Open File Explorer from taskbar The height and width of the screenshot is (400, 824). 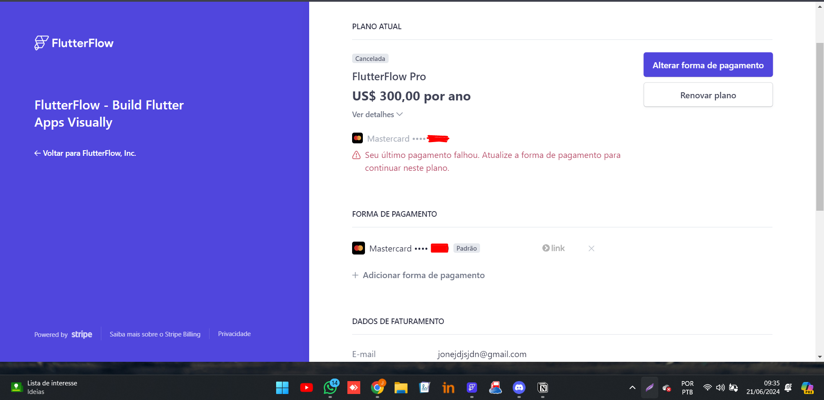tap(401, 388)
